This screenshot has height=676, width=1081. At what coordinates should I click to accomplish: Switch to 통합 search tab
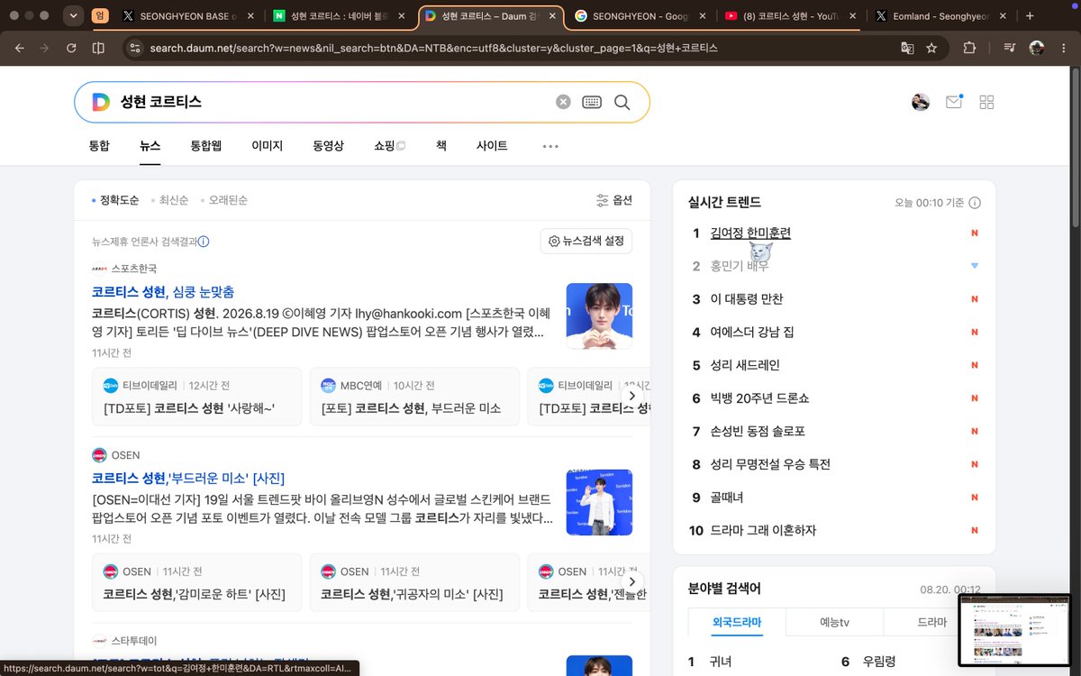(x=99, y=146)
